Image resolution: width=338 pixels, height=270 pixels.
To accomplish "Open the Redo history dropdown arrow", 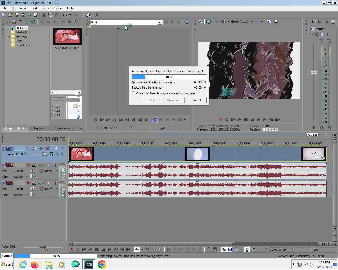I will tap(81, 15).
